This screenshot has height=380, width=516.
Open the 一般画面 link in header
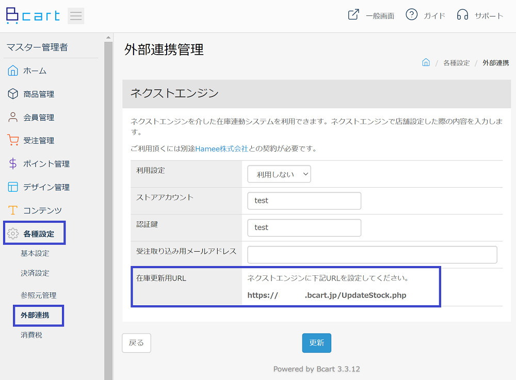click(380, 16)
